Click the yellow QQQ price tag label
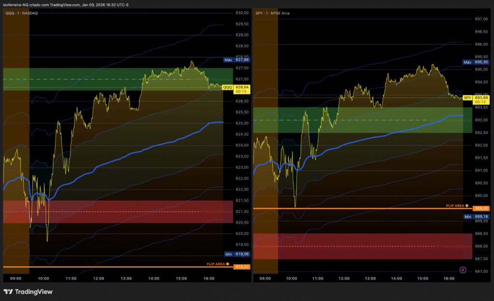Viewport: 494px width, 301px height. coord(228,87)
